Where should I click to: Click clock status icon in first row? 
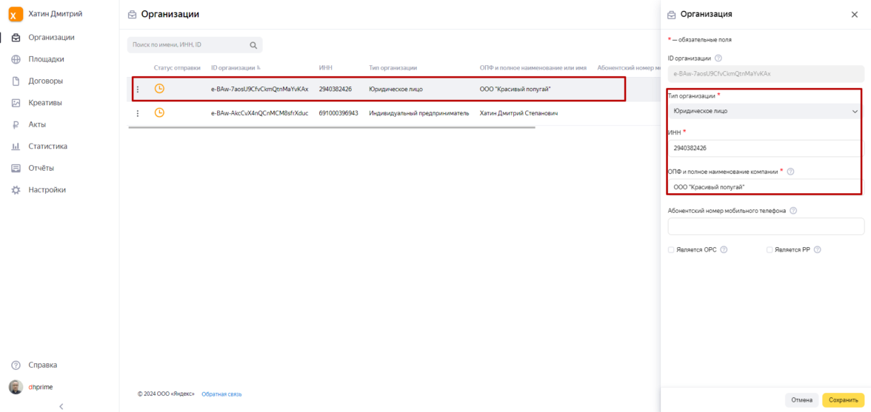pyautogui.click(x=159, y=90)
